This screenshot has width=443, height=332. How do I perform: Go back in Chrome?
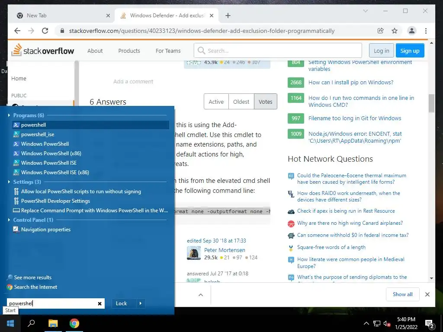point(17,31)
